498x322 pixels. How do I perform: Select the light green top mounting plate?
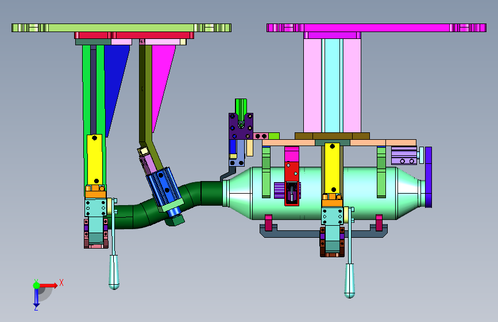click(121, 28)
